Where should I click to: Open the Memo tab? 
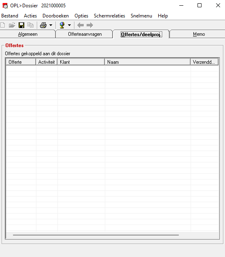tap(199, 34)
